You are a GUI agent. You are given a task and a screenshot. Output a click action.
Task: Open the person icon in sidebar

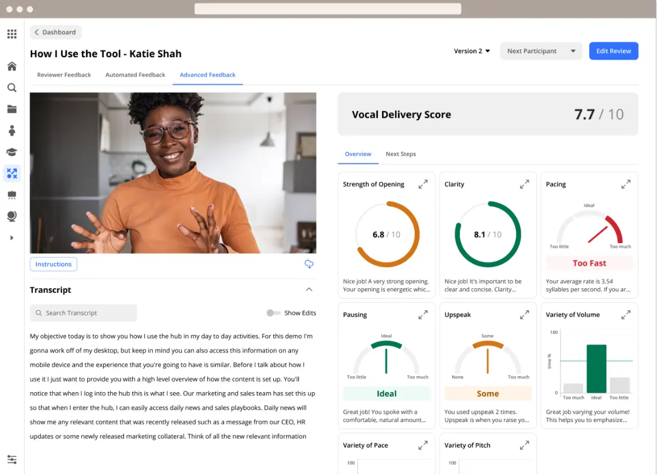point(12,131)
